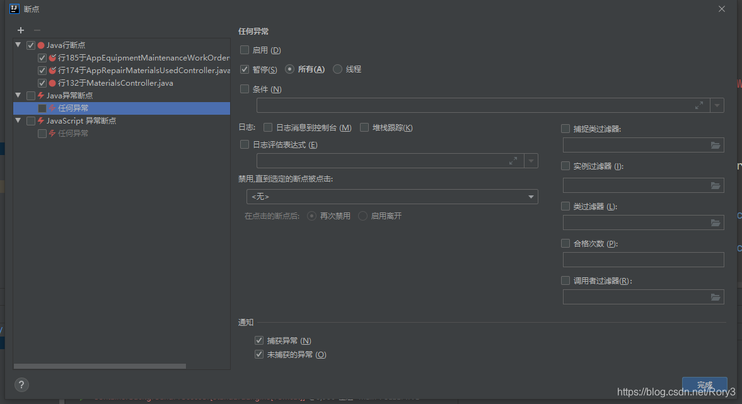Check the 实例过滤器 (I) checkbox
Screen dimensions: 742x404
pos(565,166)
